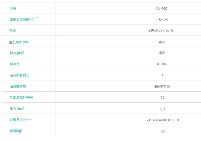Click the 使用温度范围(℃) label

22,19
